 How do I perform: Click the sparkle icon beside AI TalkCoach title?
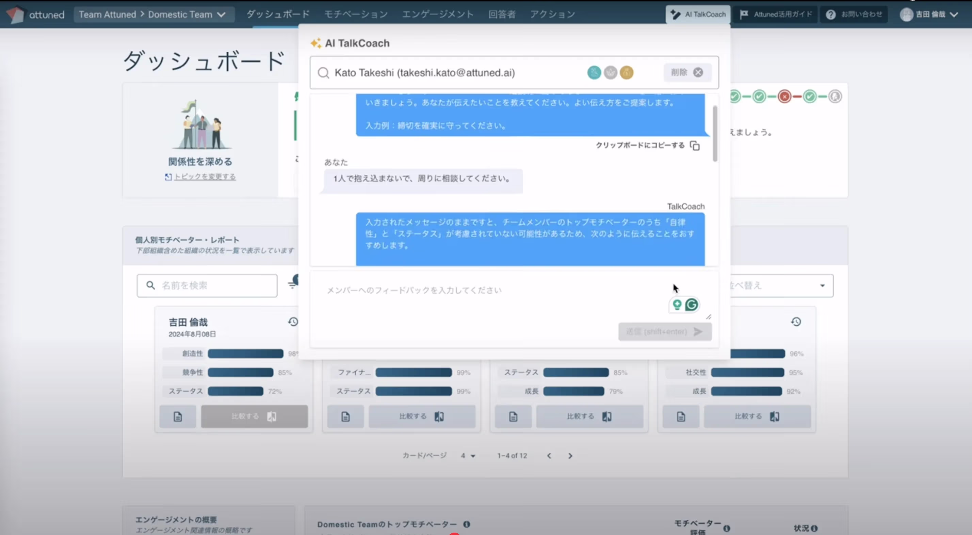click(x=316, y=43)
